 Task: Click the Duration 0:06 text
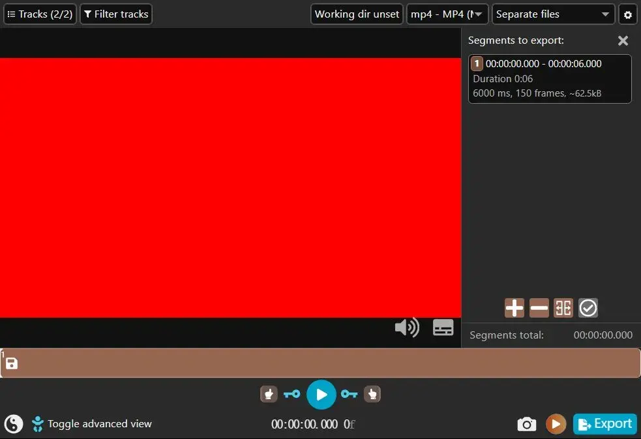click(x=503, y=79)
